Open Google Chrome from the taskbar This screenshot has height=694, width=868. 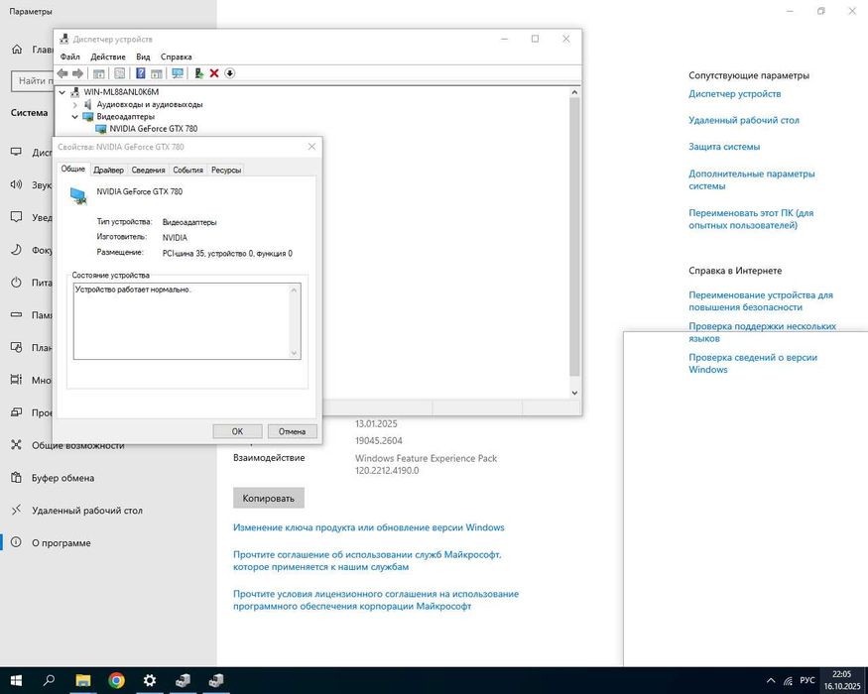point(116,680)
